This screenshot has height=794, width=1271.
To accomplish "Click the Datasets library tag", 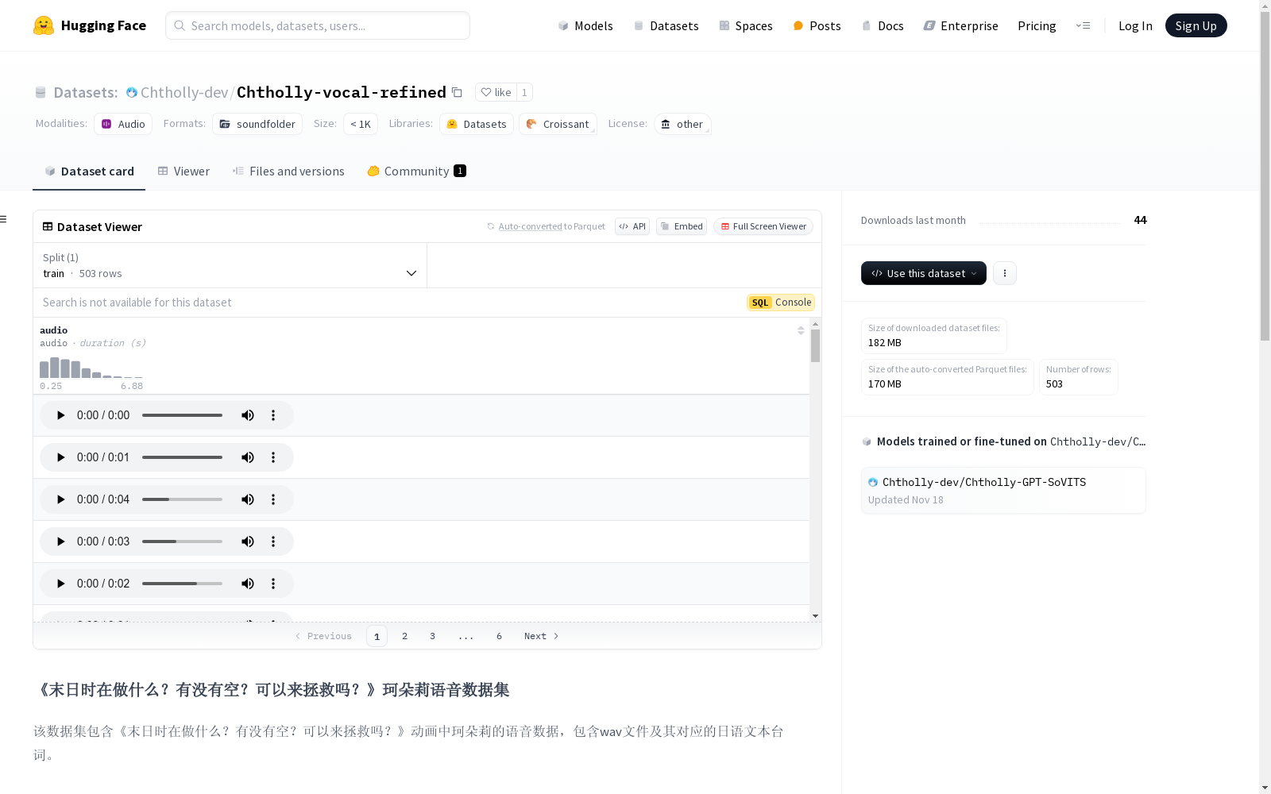I will tap(477, 124).
